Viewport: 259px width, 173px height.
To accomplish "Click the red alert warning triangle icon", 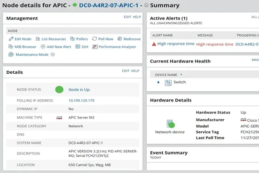I will pos(154,44).
